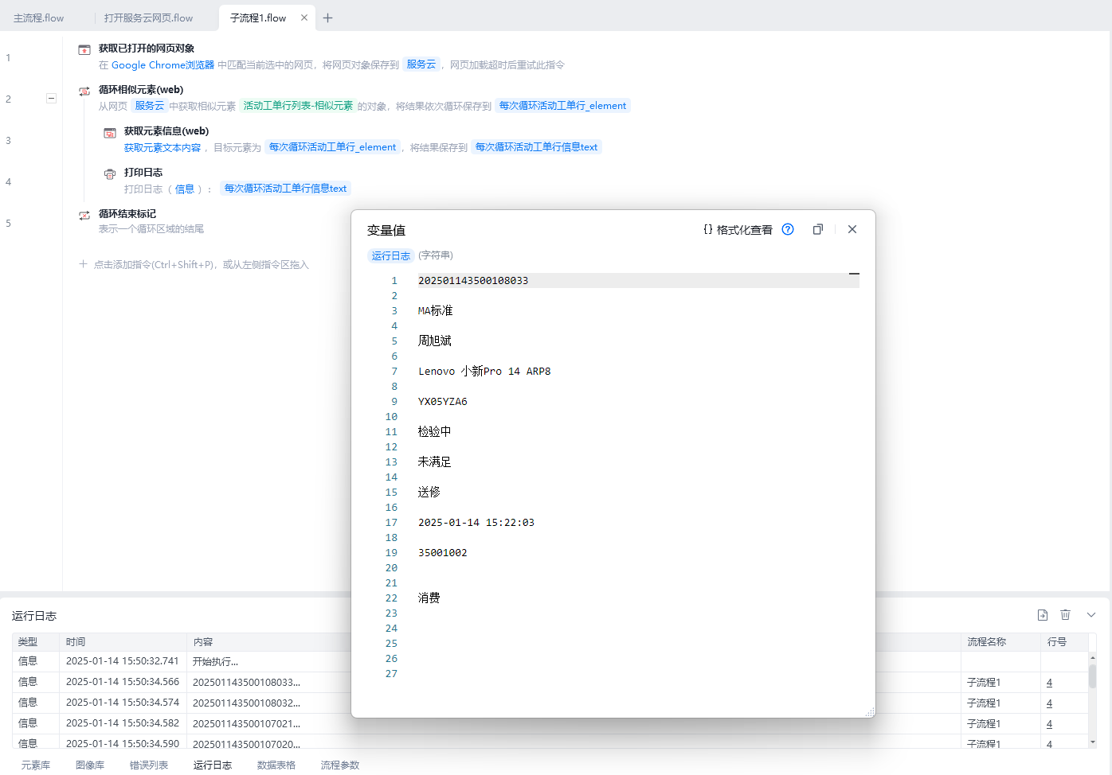1112x775 pixels.
Task: Export the run log with export icon
Action: point(1043,615)
